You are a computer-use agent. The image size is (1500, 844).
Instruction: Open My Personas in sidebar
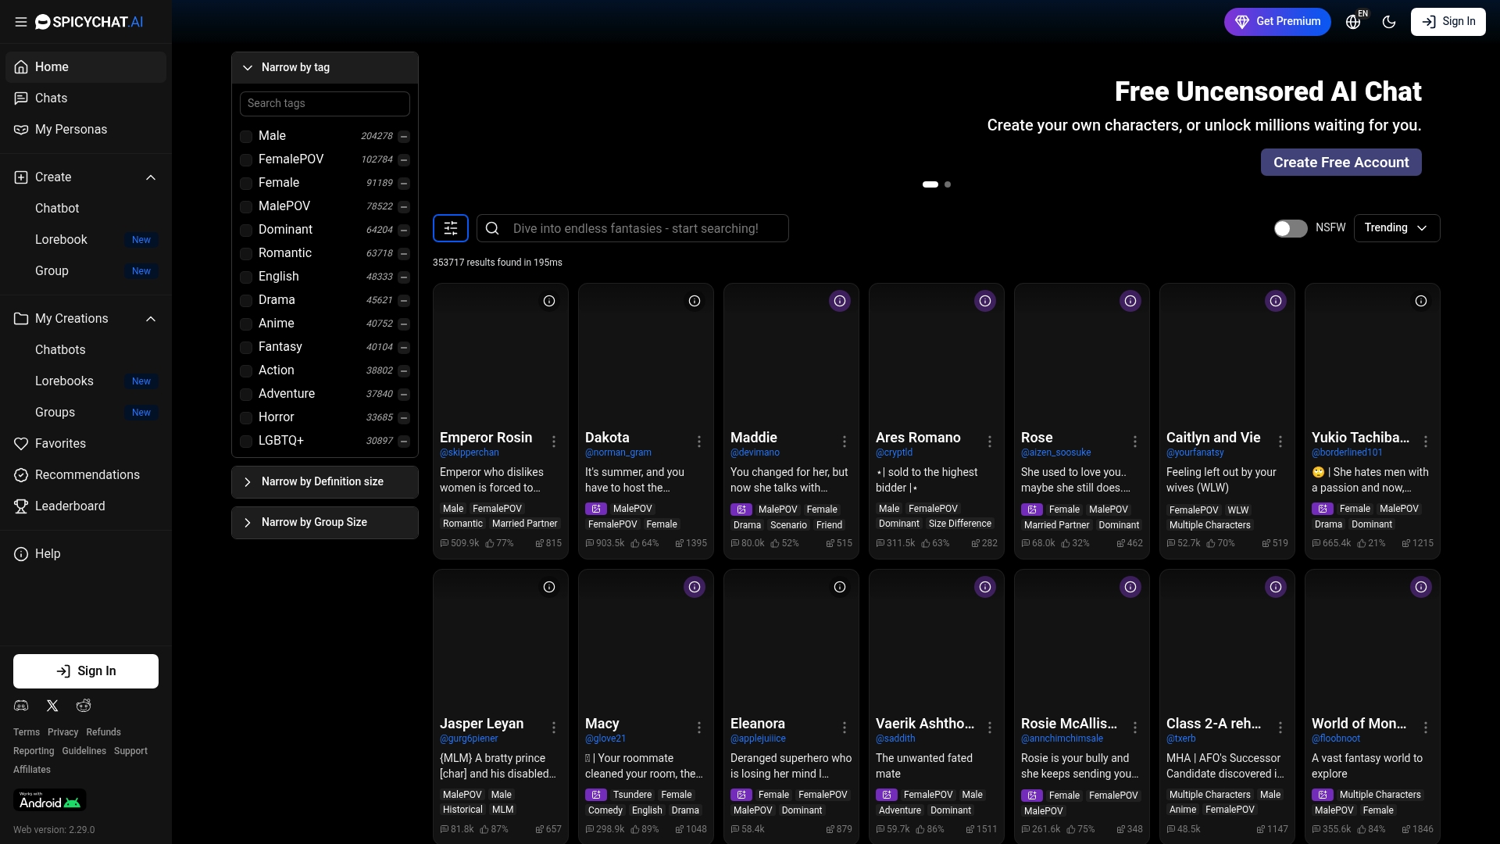click(86, 130)
